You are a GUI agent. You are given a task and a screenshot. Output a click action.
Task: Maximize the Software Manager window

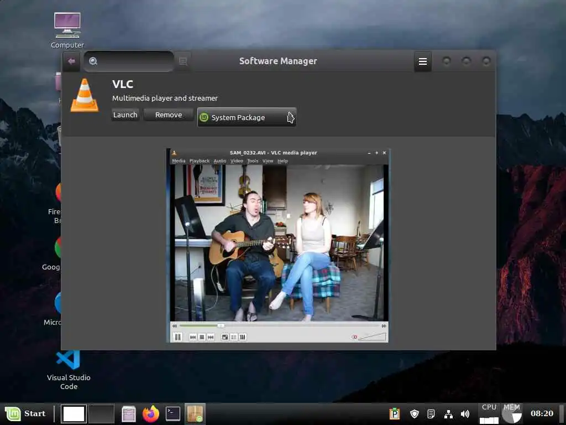click(x=467, y=61)
